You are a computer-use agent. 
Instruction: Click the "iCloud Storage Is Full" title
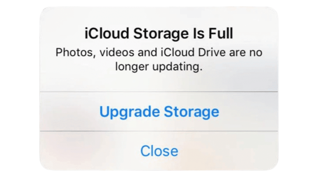159,34
